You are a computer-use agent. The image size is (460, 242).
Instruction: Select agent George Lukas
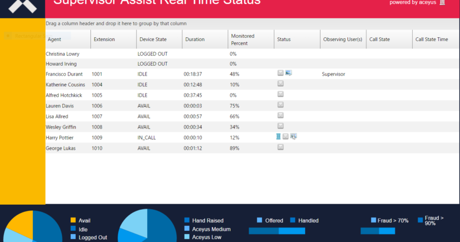pos(60,148)
